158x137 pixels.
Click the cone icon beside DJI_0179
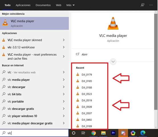78,74
